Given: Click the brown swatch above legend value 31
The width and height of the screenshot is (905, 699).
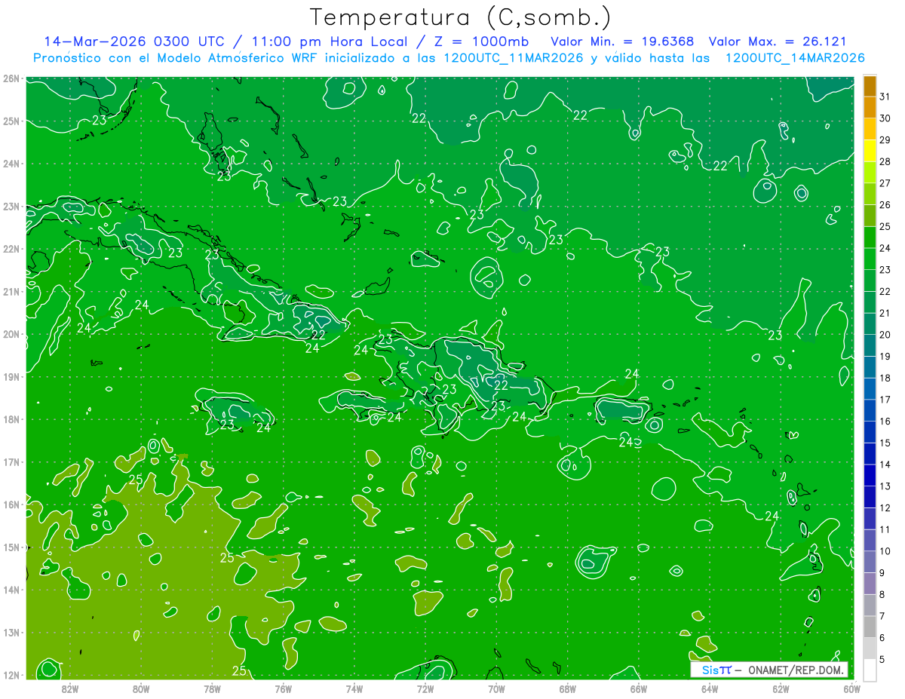Looking at the screenshot, I should pyautogui.click(x=870, y=86).
